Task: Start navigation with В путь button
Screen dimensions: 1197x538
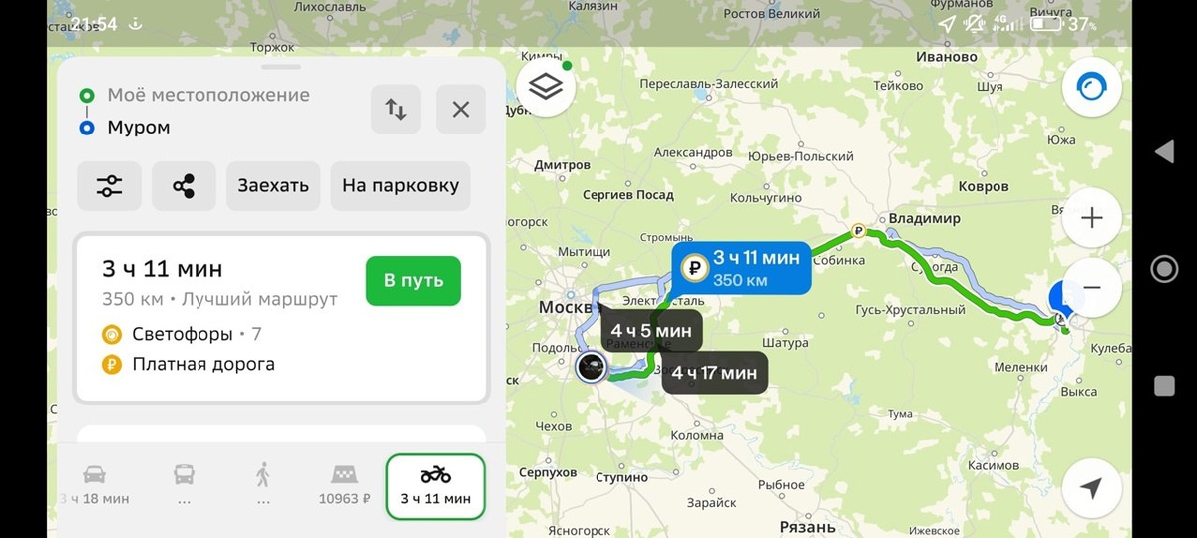Action: (x=413, y=281)
